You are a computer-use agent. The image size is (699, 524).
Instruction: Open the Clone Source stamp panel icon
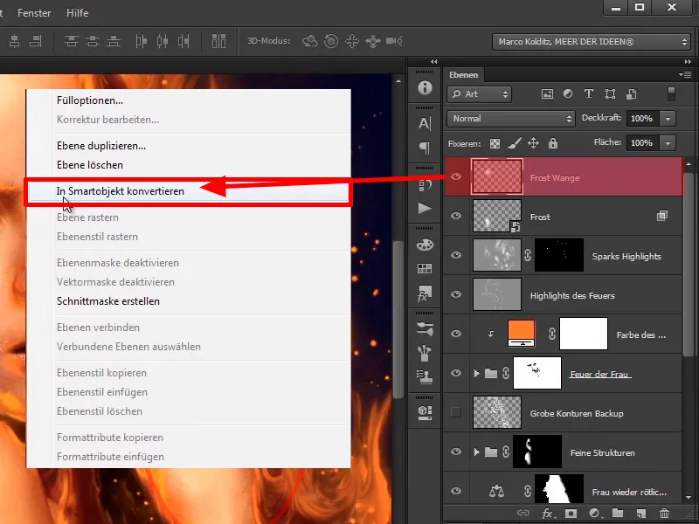[x=425, y=377]
